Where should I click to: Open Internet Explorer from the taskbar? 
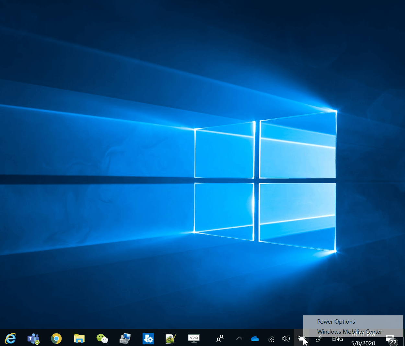coord(10,339)
